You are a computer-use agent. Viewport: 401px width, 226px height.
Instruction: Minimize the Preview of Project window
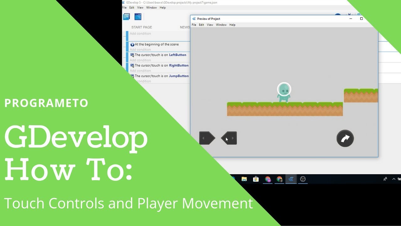[351, 19]
